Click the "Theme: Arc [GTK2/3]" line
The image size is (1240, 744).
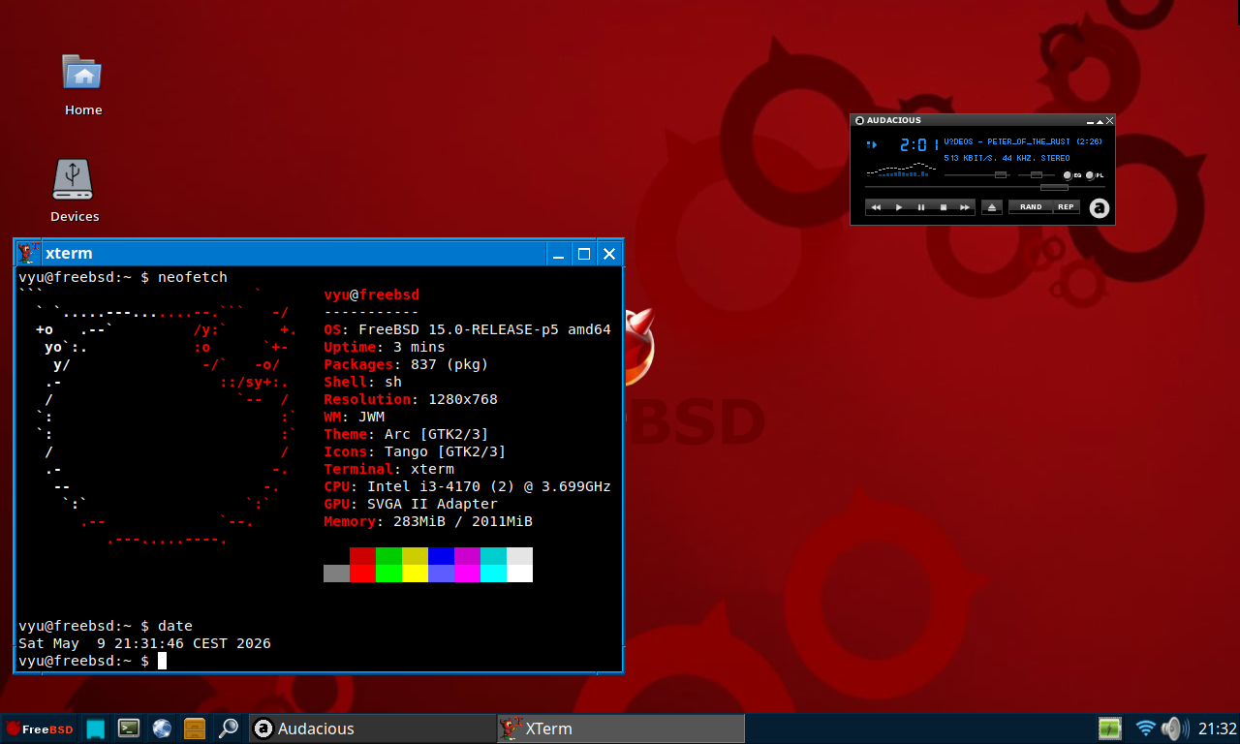tap(406, 434)
